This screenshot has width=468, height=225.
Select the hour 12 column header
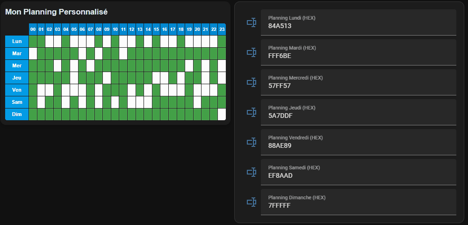131,29
